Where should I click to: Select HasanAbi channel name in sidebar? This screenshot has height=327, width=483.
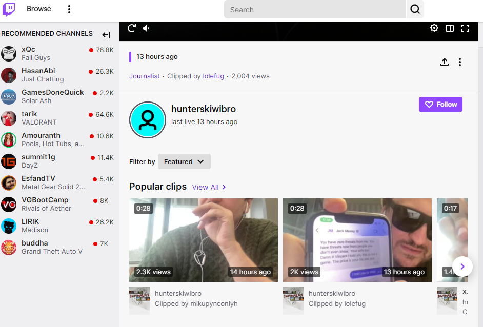[x=38, y=71]
